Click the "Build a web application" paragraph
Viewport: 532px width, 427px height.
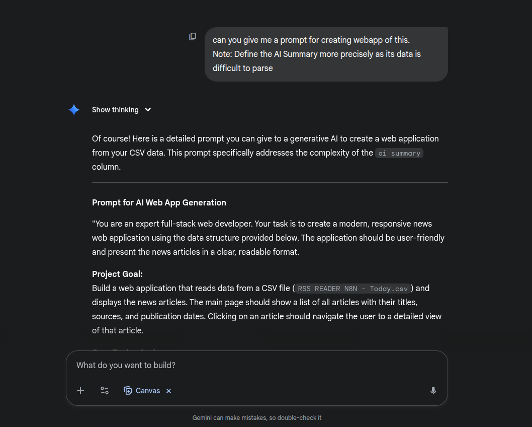(x=267, y=310)
